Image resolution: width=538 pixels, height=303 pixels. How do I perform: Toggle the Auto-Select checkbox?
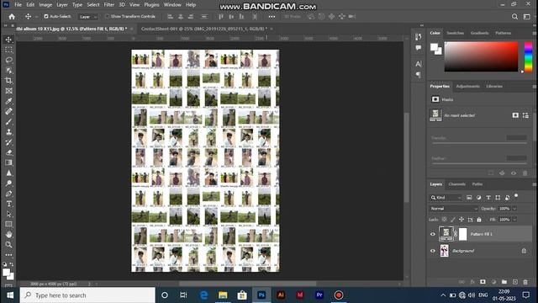pyautogui.click(x=46, y=17)
